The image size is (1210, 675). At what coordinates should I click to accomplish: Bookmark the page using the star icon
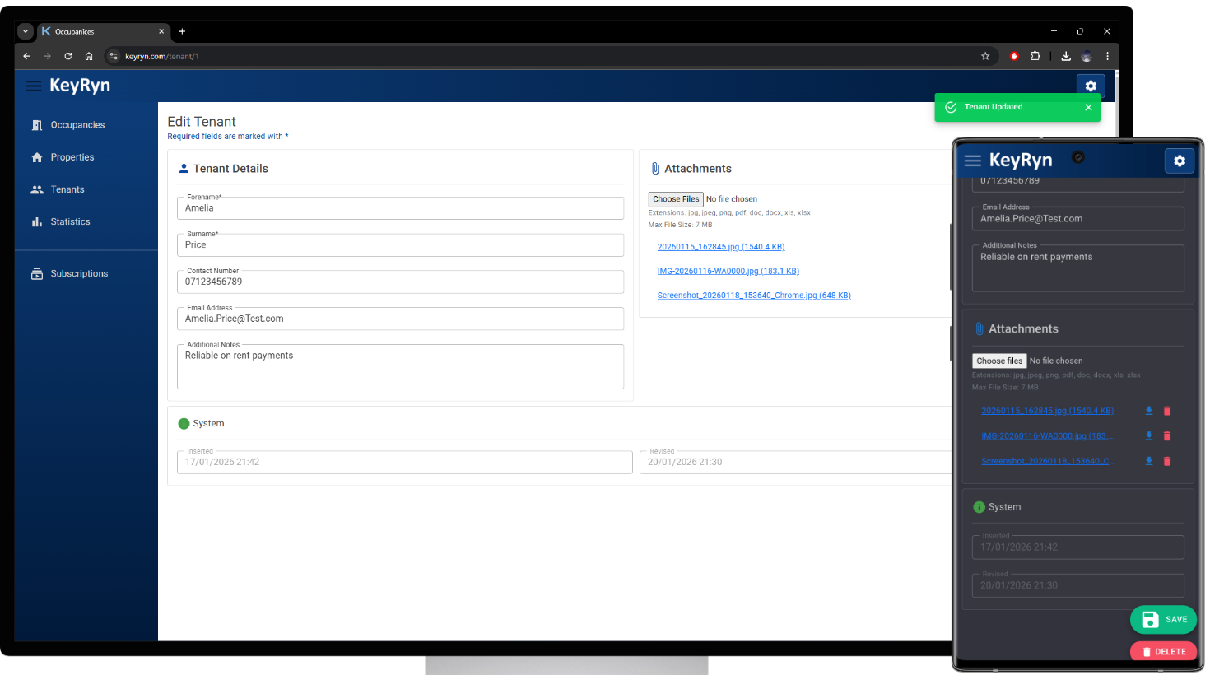click(985, 56)
